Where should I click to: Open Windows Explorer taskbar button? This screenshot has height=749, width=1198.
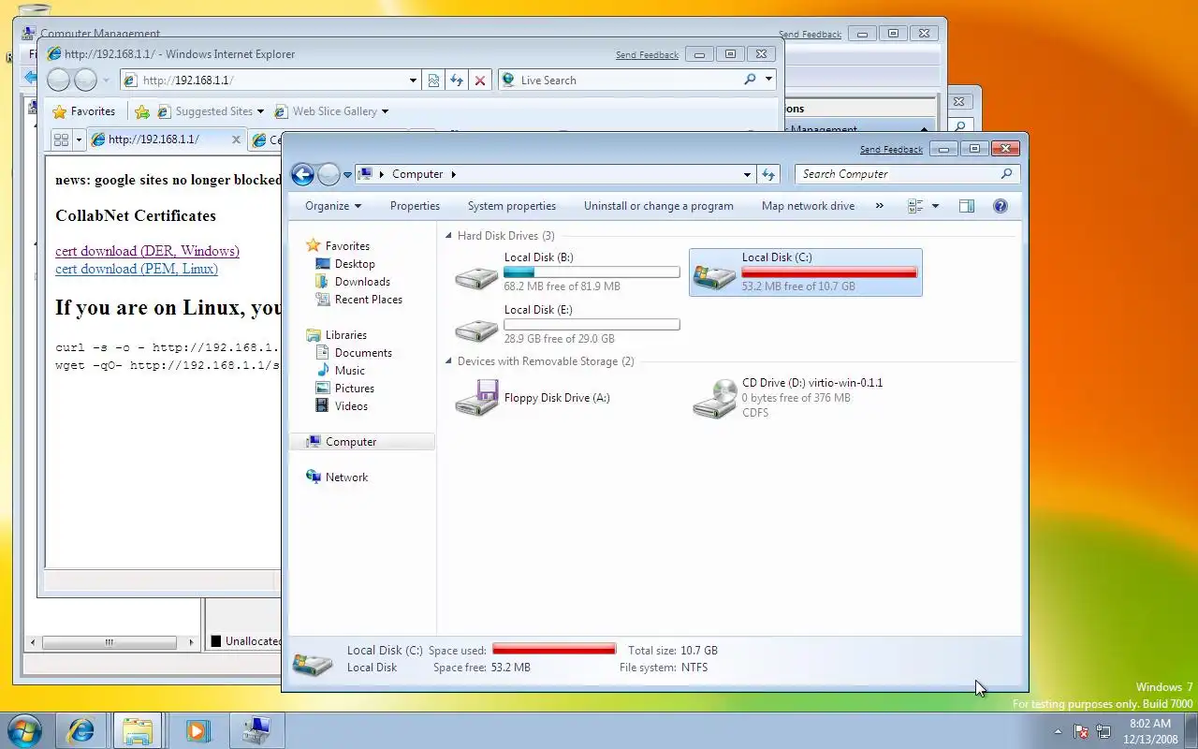coord(138,730)
